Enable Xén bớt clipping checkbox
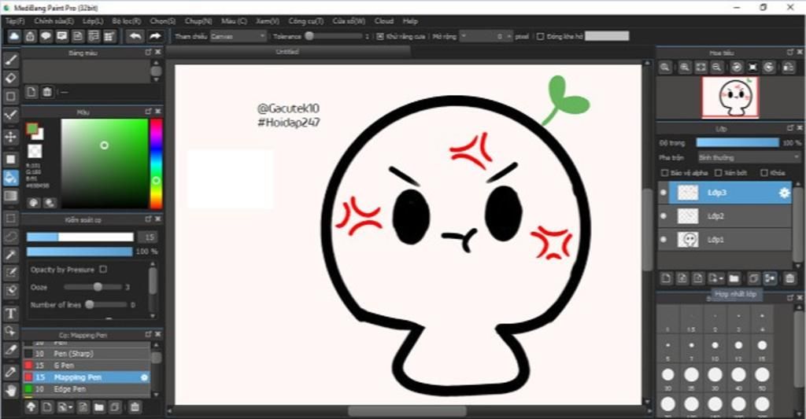The width and height of the screenshot is (806, 419). 719,173
